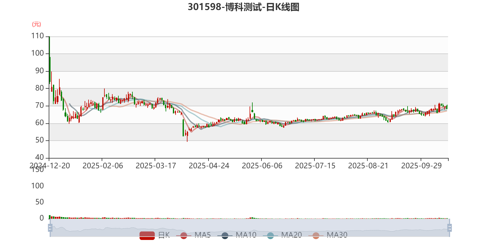Viewport: 487px width, 243px height.
Task: Click the 50 price axis label
Action: click(x=40, y=140)
